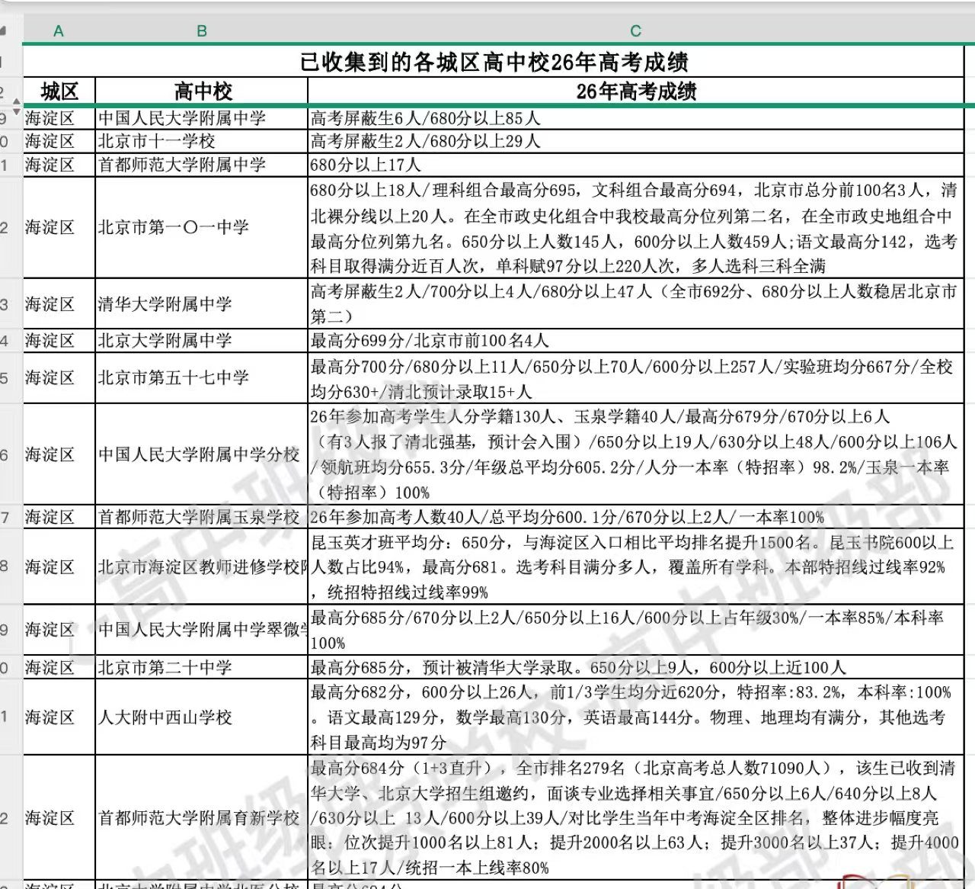Click 海淀区 cell in 清华大学附属中学 row

tap(59, 303)
